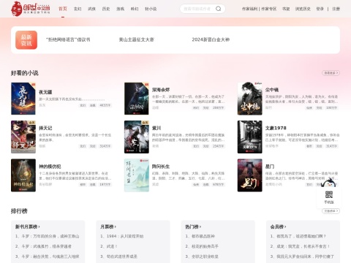
Task: Open the 游戏 category tab
Action: [120, 9]
